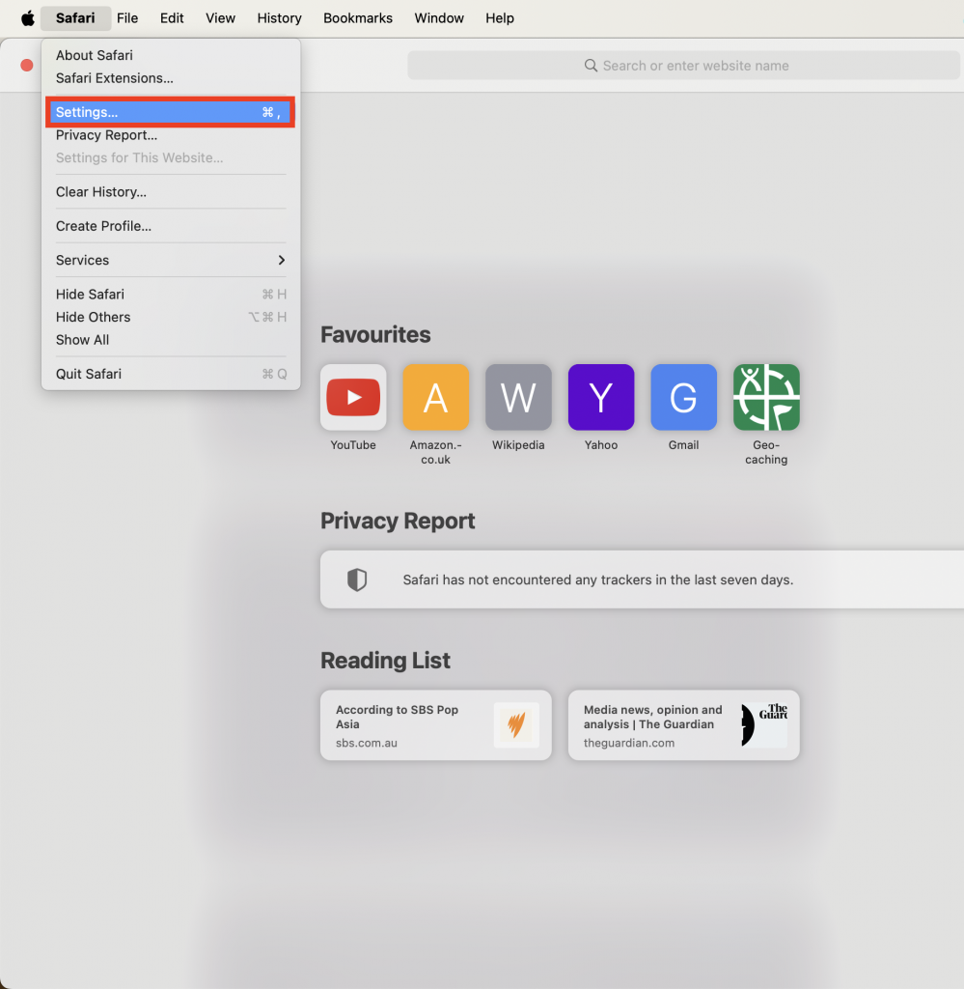Open the Gmail favourite icon
Viewport: 964px width, 989px height.
point(683,397)
